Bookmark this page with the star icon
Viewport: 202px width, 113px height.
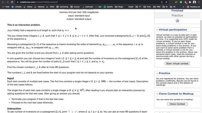pos(166,2)
